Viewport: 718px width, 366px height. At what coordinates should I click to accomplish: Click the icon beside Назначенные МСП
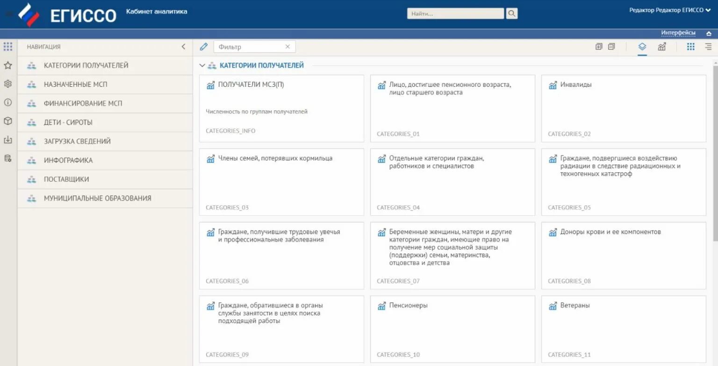tap(31, 84)
